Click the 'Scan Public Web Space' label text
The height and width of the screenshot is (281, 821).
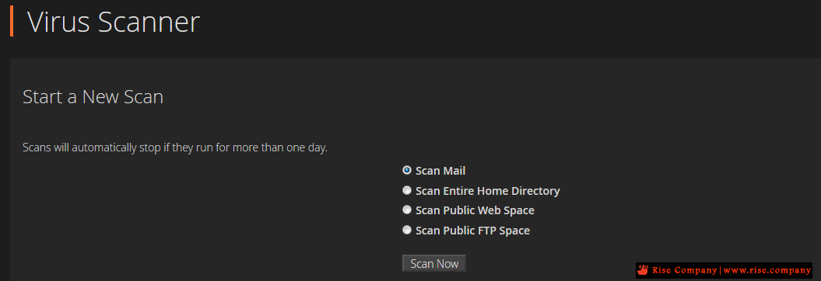pos(475,210)
